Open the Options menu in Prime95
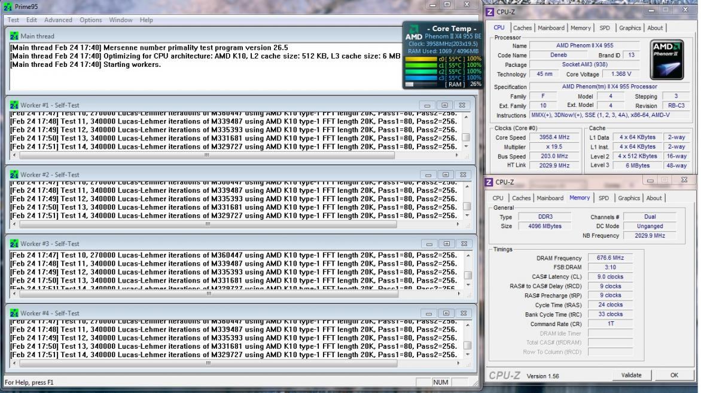Viewport: 701px width, 393px height. (x=91, y=20)
